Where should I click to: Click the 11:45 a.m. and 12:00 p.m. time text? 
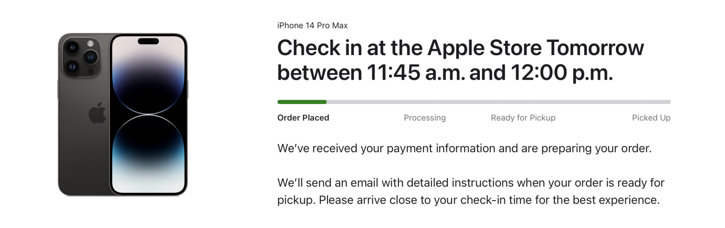coord(490,72)
